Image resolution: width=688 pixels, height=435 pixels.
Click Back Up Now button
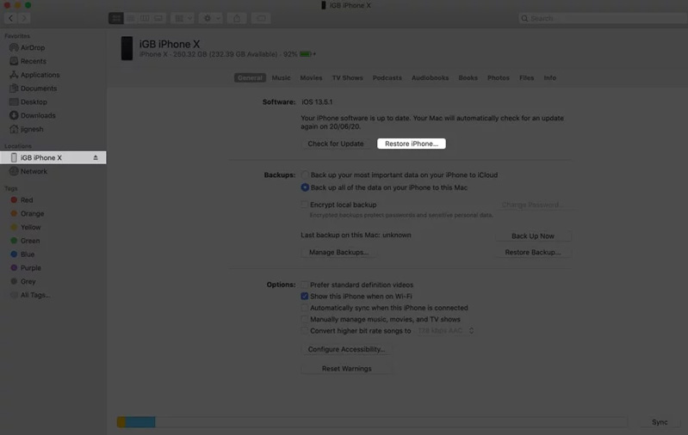(x=533, y=236)
